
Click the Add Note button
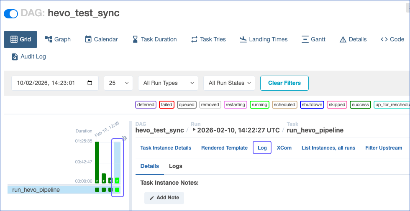164,198
